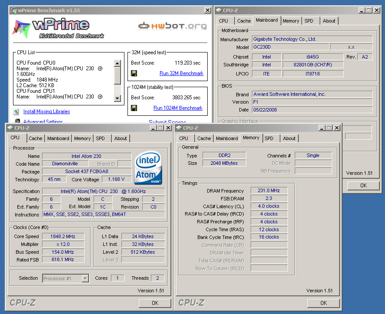This screenshot has height=314, width=385.
Task: Switch to Memory tab in processor window
Action: tap(82, 138)
